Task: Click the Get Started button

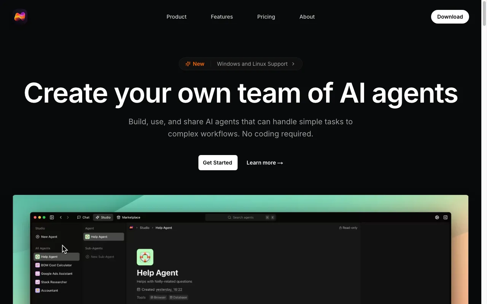Action: coord(218,163)
